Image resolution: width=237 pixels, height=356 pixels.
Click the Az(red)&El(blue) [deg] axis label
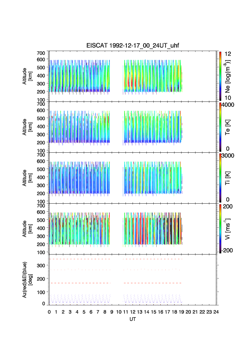pos(27,280)
